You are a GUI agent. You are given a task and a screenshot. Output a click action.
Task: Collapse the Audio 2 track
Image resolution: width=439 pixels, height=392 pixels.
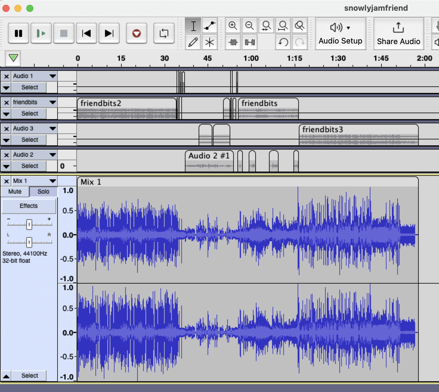pos(6,166)
